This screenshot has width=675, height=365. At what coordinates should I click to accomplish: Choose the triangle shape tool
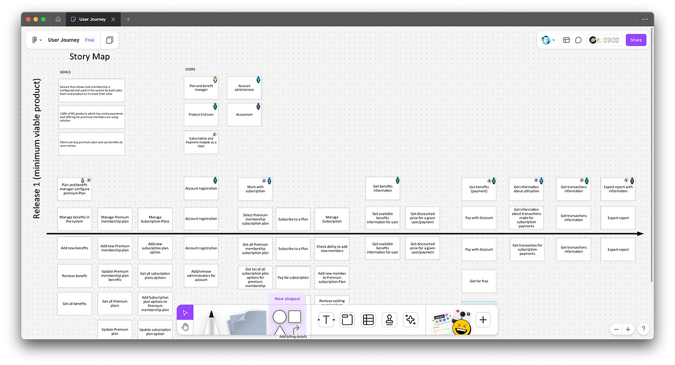(x=280, y=331)
